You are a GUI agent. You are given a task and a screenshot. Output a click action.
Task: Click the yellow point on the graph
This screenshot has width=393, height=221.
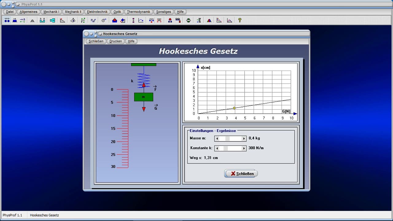tap(234, 108)
